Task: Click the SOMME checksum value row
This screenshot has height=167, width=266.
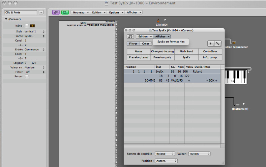Action: (x=172, y=80)
